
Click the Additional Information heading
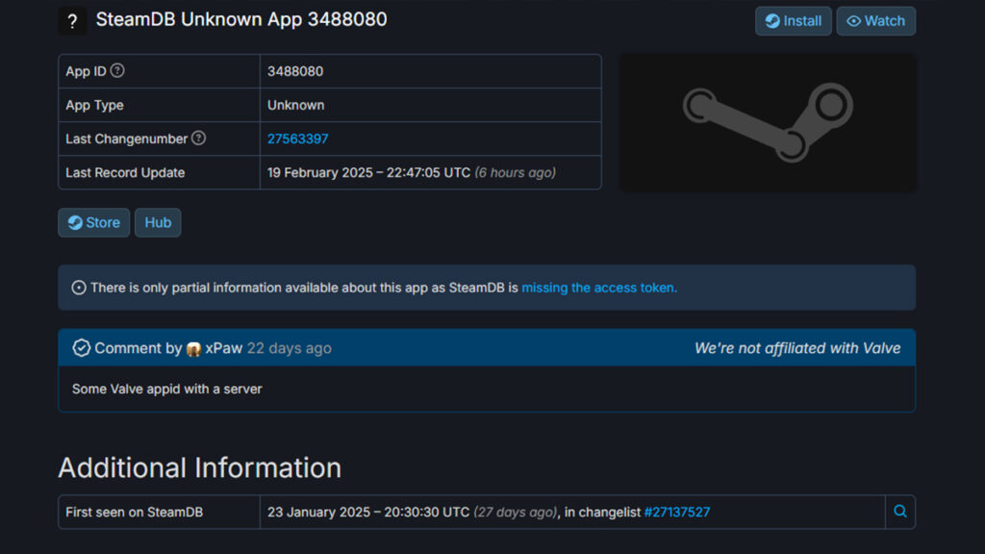pyautogui.click(x=199, y=467)
